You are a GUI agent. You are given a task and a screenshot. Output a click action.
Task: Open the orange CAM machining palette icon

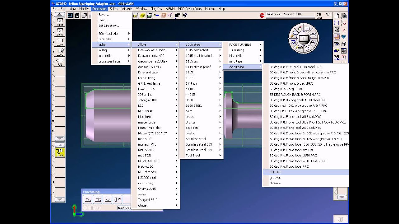(x=337, y=37)
